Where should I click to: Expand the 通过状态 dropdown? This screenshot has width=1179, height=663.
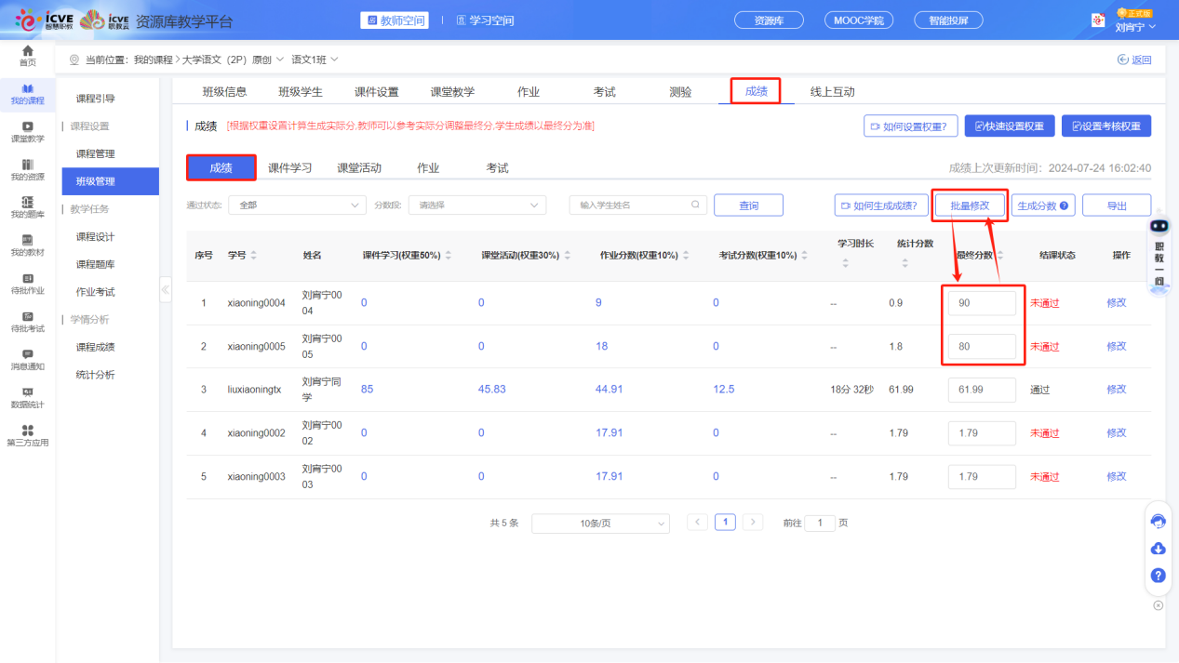[297, 206]
